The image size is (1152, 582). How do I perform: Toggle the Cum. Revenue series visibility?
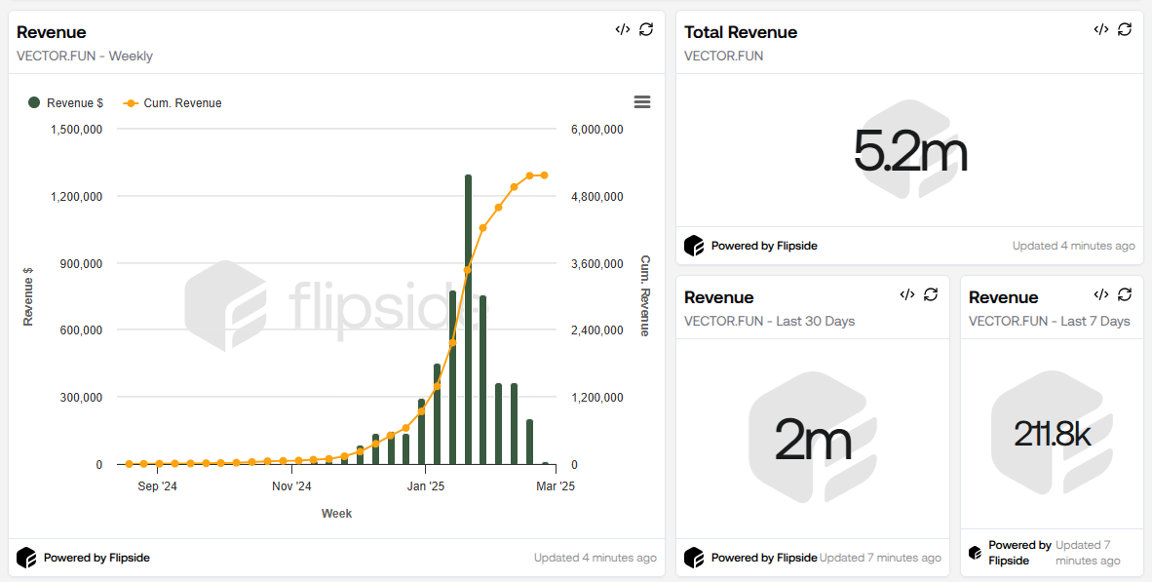tap(173, 101)
